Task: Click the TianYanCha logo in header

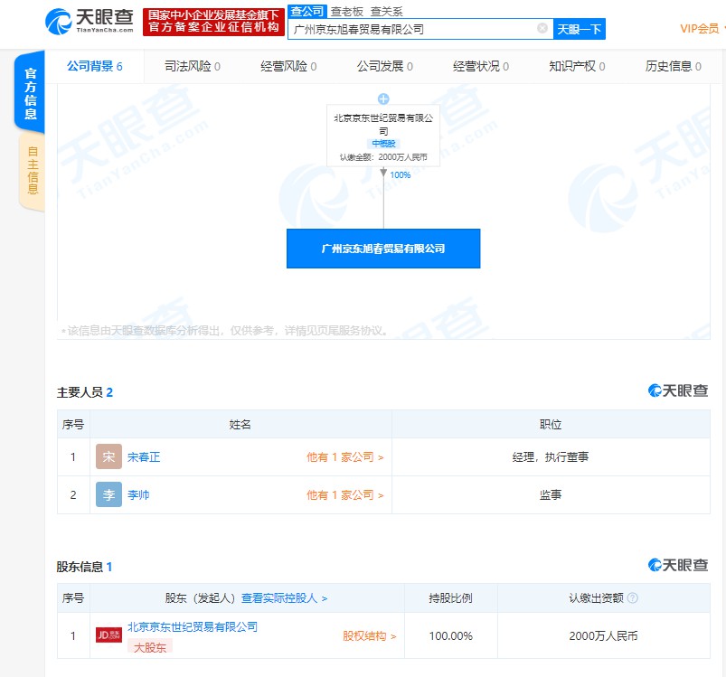Action: 89,20
